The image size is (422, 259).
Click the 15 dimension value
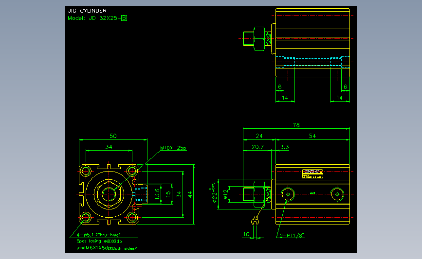[x=168, y=194]
